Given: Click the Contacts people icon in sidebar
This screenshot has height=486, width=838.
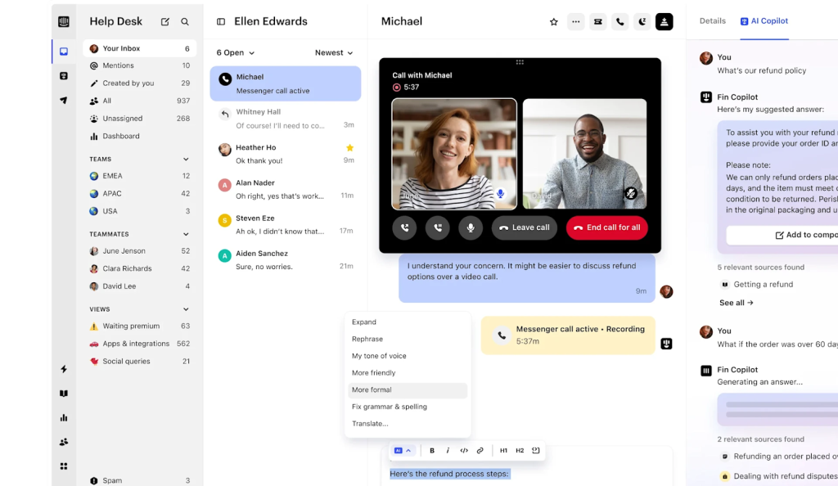Looking at the screenshot, I should click(x=63, y=441).
